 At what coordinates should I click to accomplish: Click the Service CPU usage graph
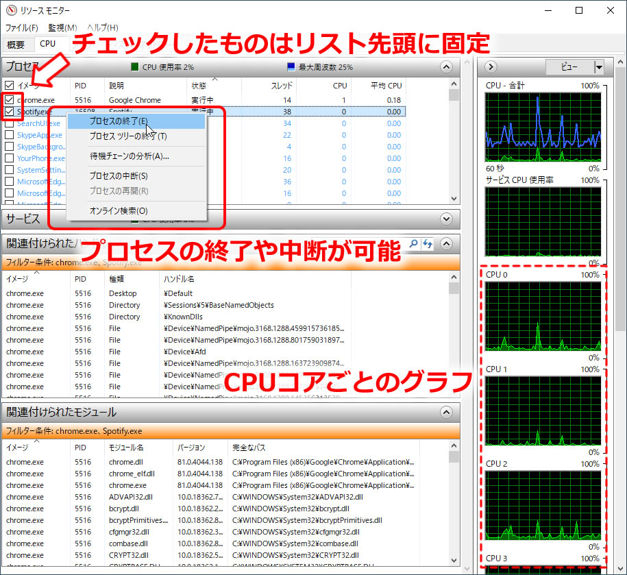tap(543, 222)
